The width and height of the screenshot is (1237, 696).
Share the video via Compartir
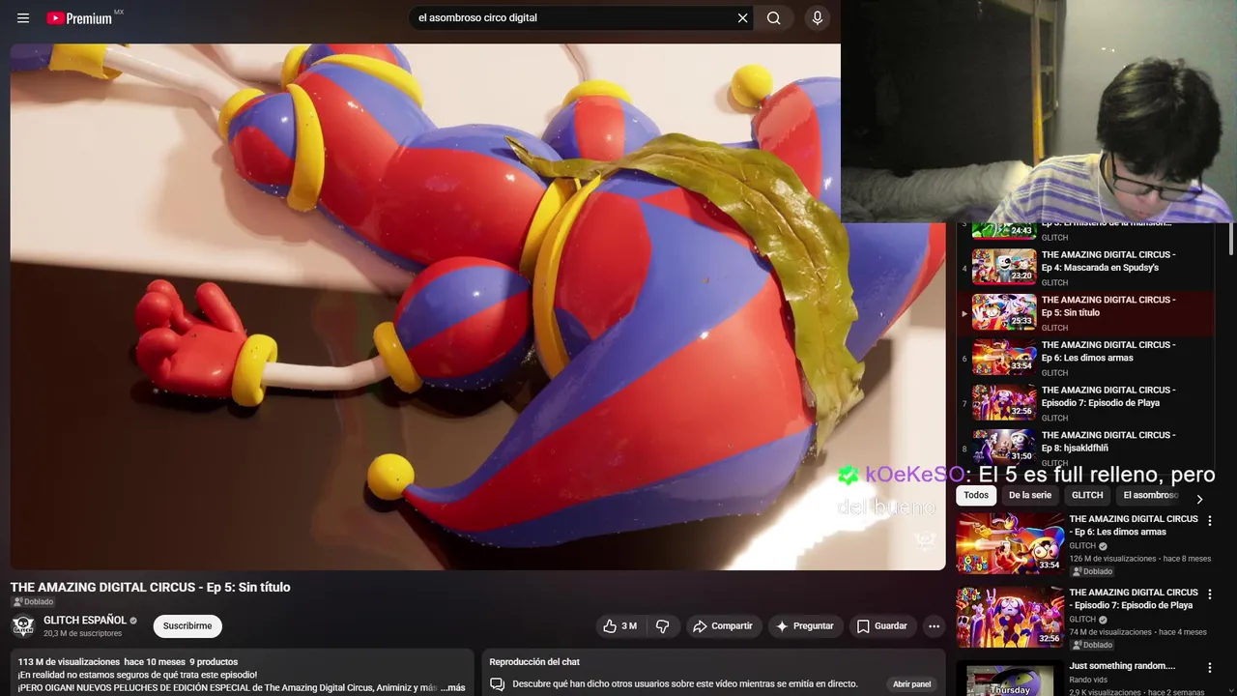(x=723, y=626)
